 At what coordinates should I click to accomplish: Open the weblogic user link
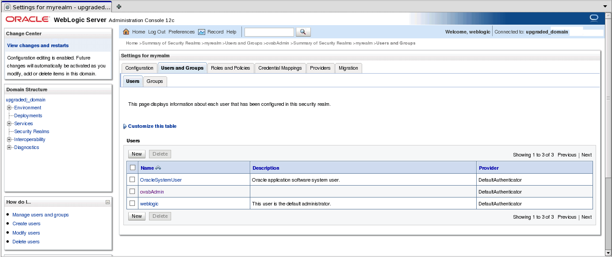pos(149,204)
